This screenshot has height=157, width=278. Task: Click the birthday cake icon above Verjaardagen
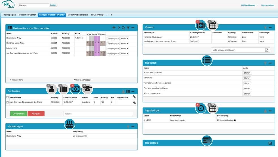[70, 124]
